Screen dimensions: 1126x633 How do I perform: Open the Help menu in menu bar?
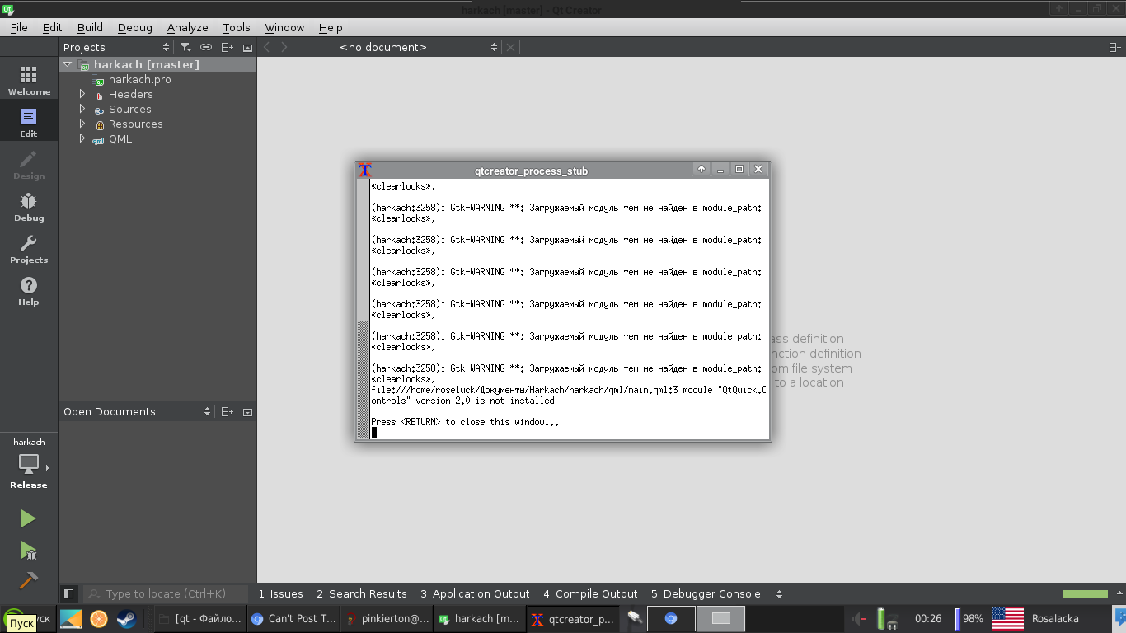coord(331,27)
